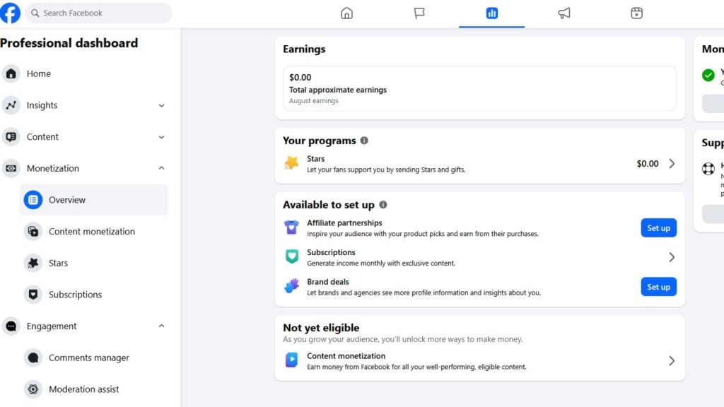
Task: Click the 'Brand deals' title text
Action: [x=328, y=281]
